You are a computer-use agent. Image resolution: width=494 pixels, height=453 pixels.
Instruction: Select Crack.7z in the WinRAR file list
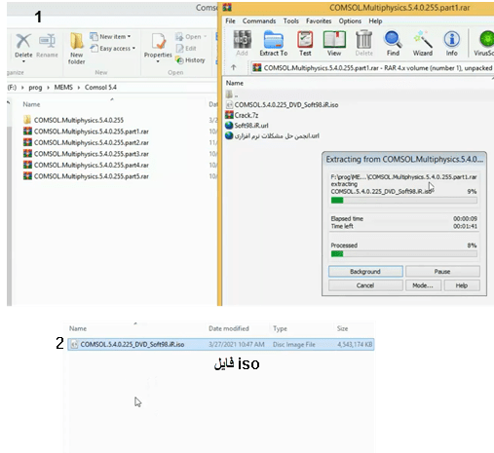[242, 115]
